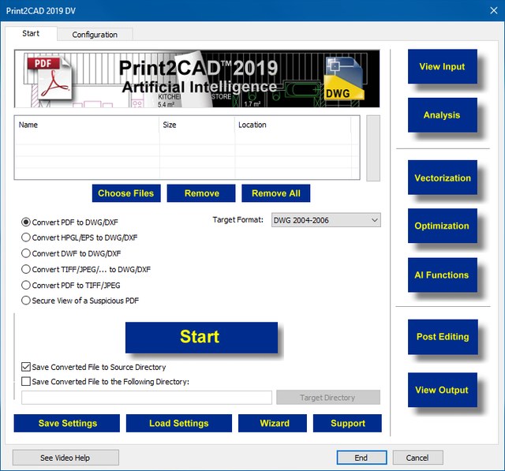Open See Video Help
Image resolution: width=505 pixels, height=471 pixels.
pos(65,458)
